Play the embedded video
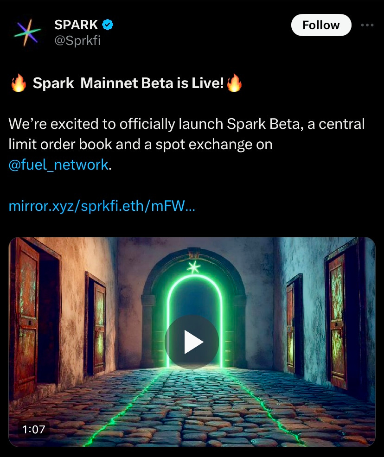The width and height of the screenshot is (384, 457). point(192,342)
